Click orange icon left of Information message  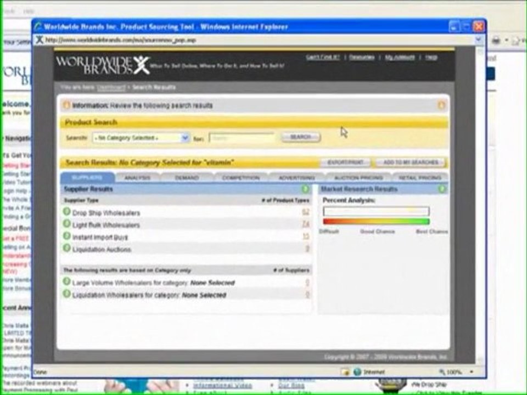66,105
